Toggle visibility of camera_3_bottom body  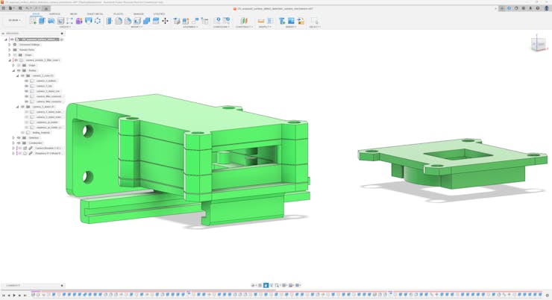(26, 81)
